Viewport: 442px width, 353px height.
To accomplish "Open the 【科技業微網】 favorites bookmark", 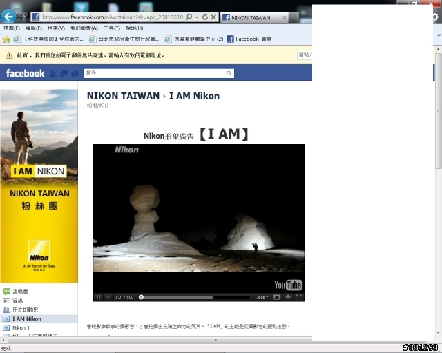I will pos(48,39).
